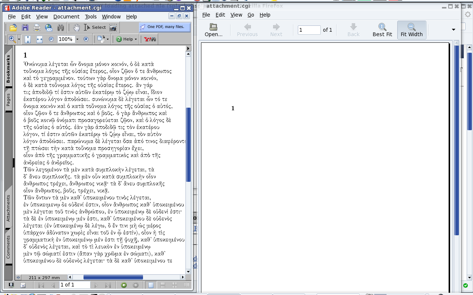This screenshot has width=473, height=295.
Task: Click the Save floppy disk icon in Adobe Reader
Action: 25,28
